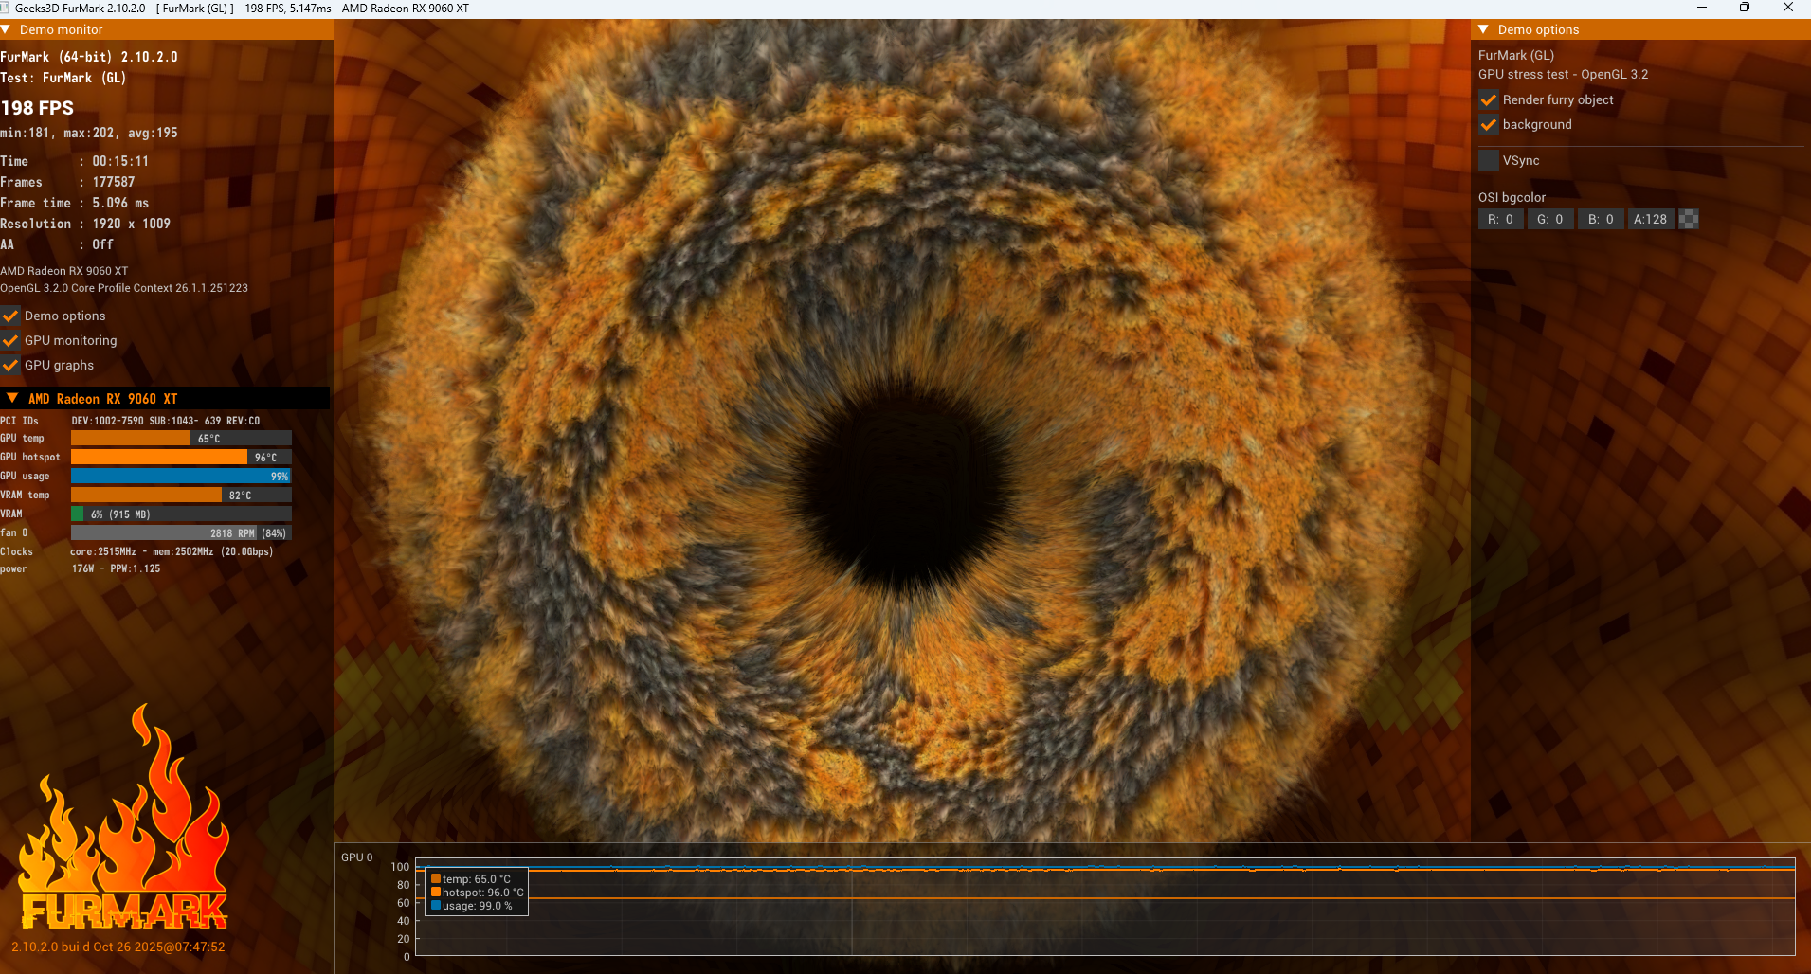This screenshot has width=1811, height=974.
Task: Restore down the FurMark window
Action: pyautogui.click(x=1745, y=8)
